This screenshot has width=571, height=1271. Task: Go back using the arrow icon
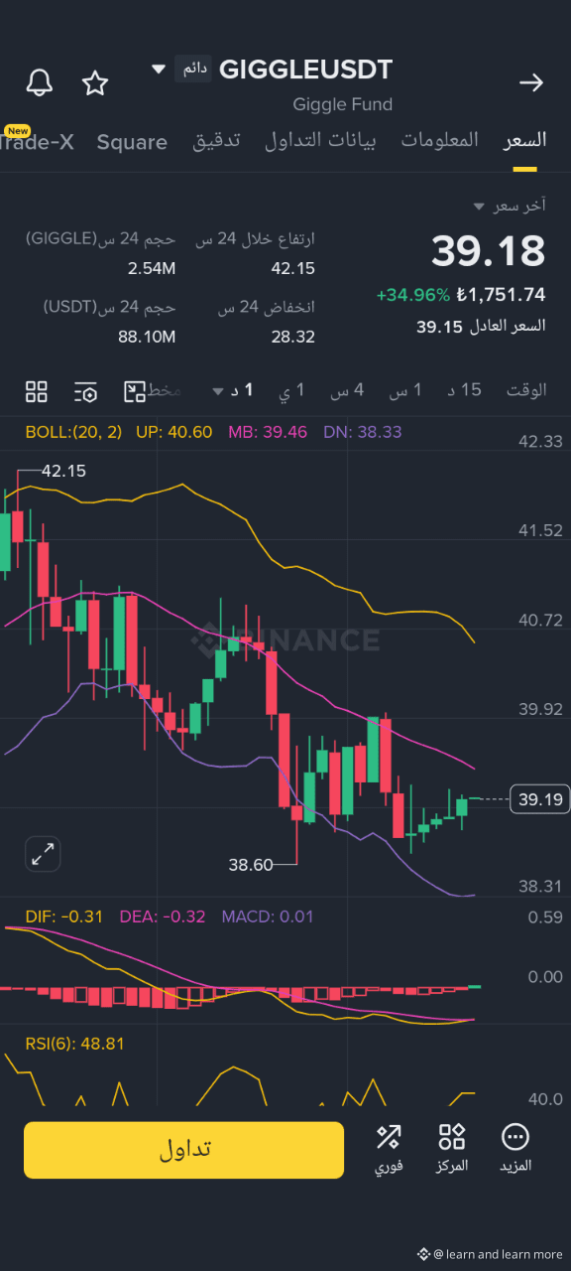[531, 82]
